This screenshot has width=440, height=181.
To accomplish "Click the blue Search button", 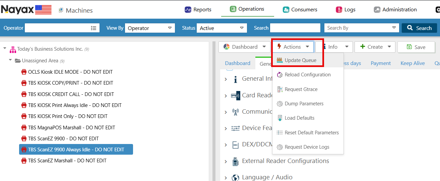I will click(419, 28).
